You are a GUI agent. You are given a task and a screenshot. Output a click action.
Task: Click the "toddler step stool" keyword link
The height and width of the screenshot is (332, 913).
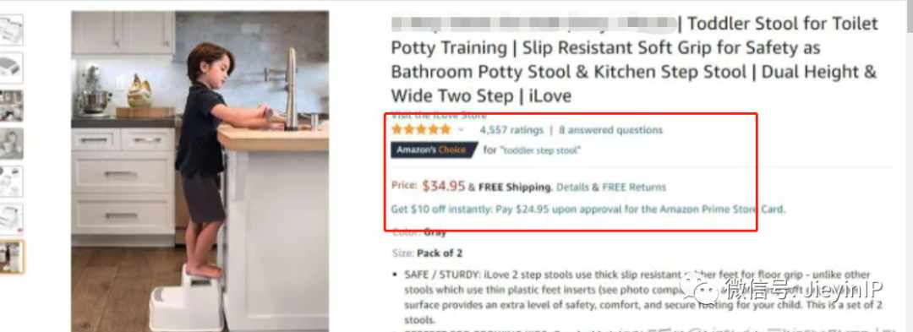click(x=540, y=150)
